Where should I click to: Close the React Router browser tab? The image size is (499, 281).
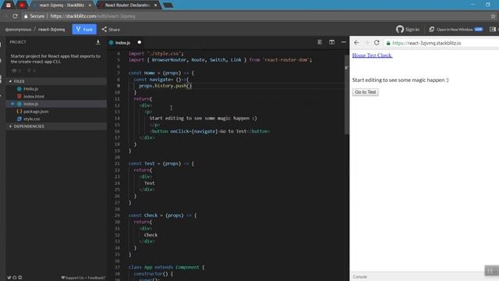point(155,5)
